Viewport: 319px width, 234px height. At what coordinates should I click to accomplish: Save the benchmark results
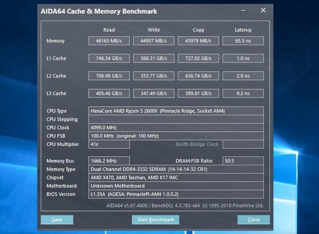coord(57,220)
